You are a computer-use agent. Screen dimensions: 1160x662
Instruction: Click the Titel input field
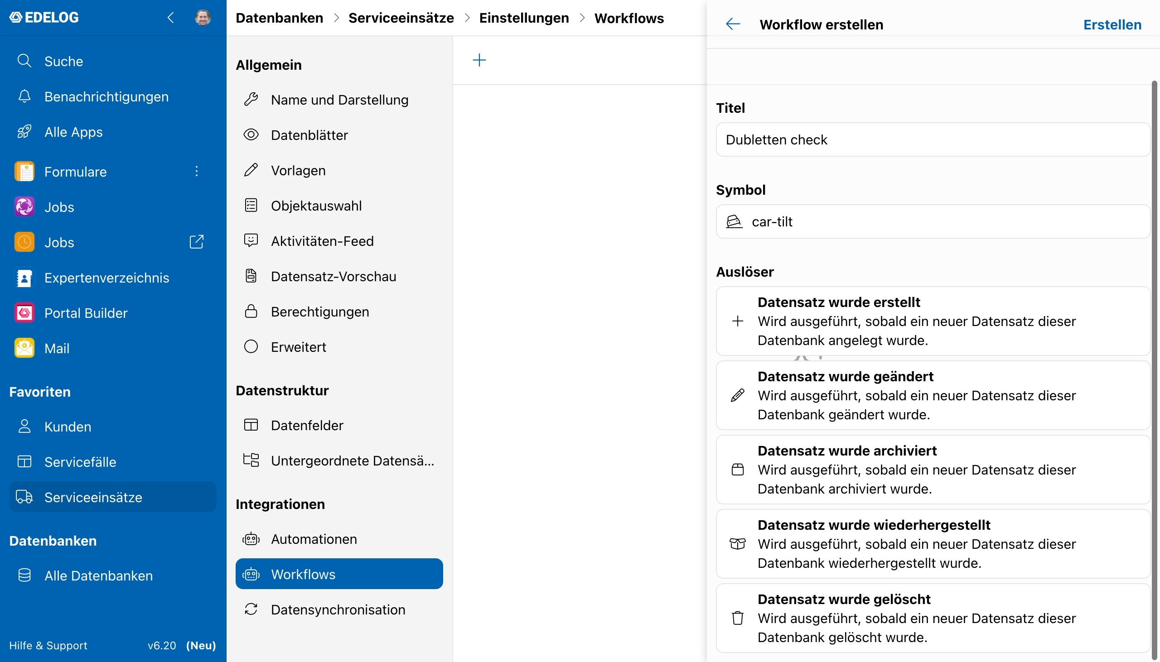click(x=933, y=139)
